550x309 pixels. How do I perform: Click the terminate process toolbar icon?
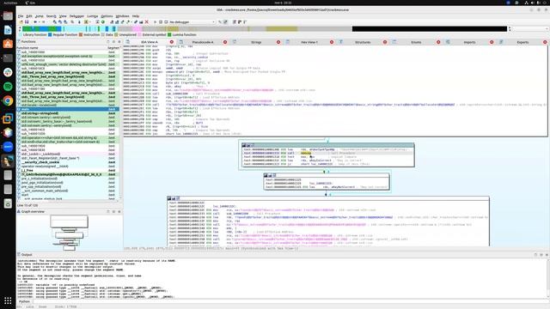(166, 22)
